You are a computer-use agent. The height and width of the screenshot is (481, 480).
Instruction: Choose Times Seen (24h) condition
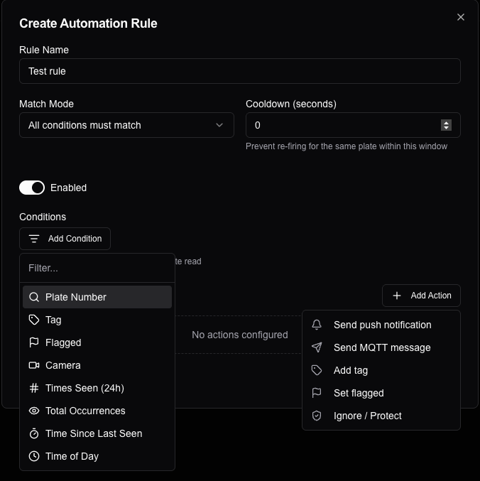tap(84, 388)
